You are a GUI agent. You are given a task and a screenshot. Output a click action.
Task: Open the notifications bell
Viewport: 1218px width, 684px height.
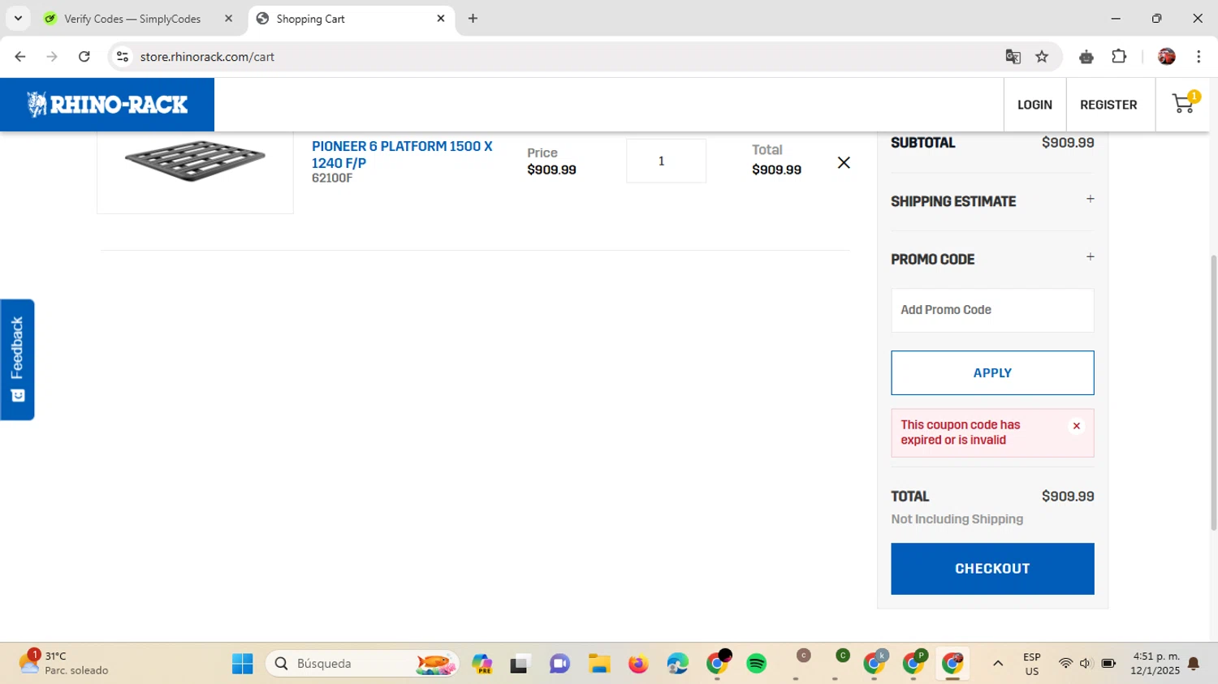pyautogui.click(x=1194, y=664)
